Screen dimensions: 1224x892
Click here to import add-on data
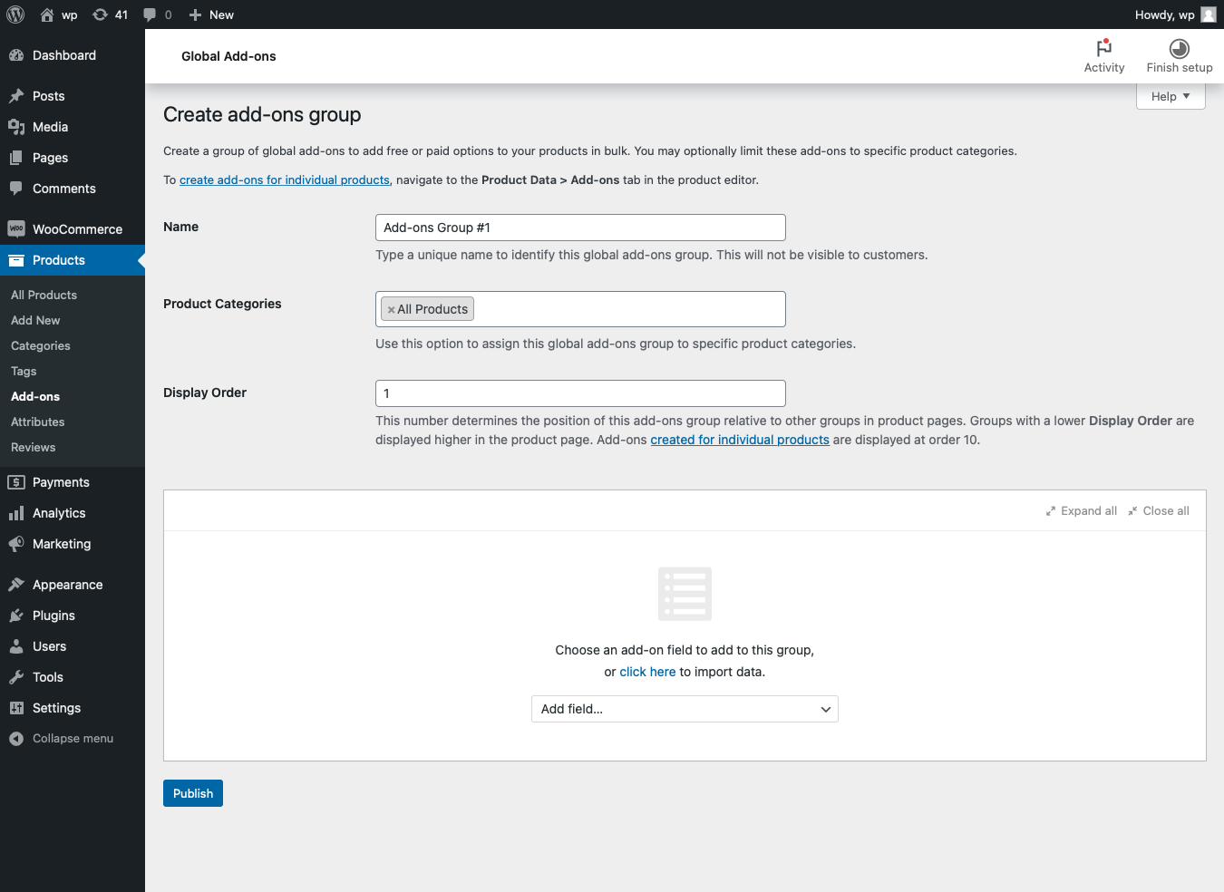click(647, 672)
